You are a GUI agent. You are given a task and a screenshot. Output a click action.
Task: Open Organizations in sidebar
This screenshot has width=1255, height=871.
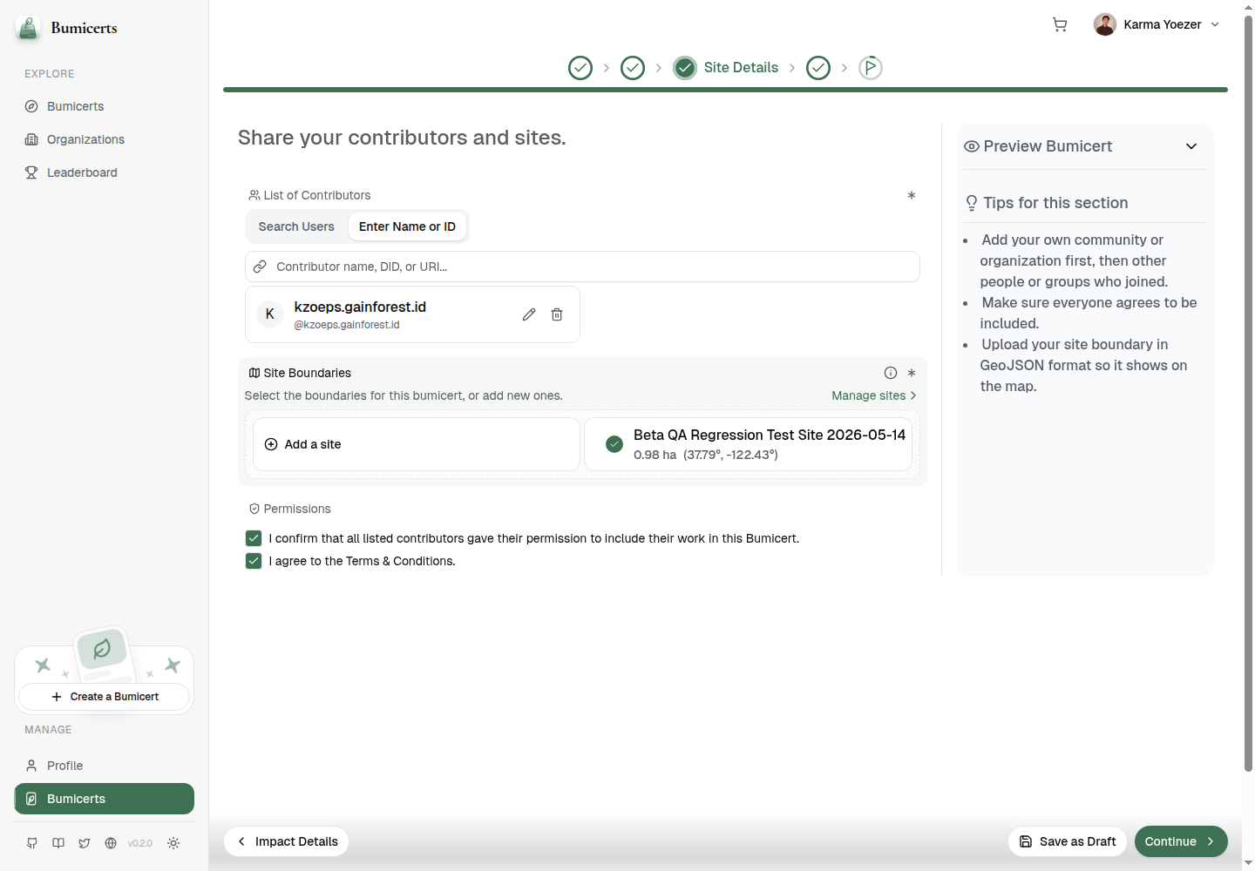[x=85, y=139]
